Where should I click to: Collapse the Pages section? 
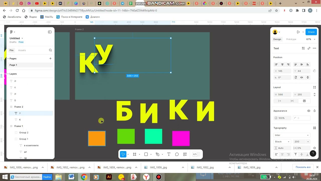8,59
